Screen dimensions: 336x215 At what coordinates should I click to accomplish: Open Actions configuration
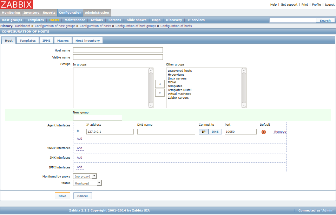(x=97, y=20)
